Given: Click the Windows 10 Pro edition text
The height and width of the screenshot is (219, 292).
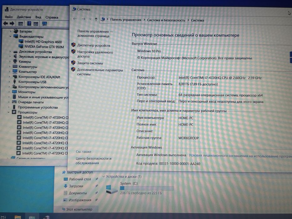Looking at the screenshot, I should click(x=149, y=51).
